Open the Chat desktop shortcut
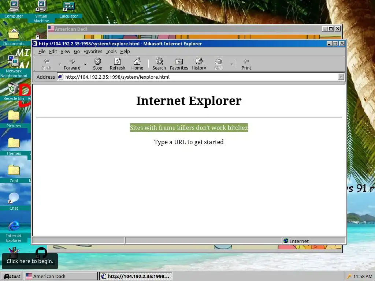The height and width of the screenshot is (281, 375). click(14, 202)
